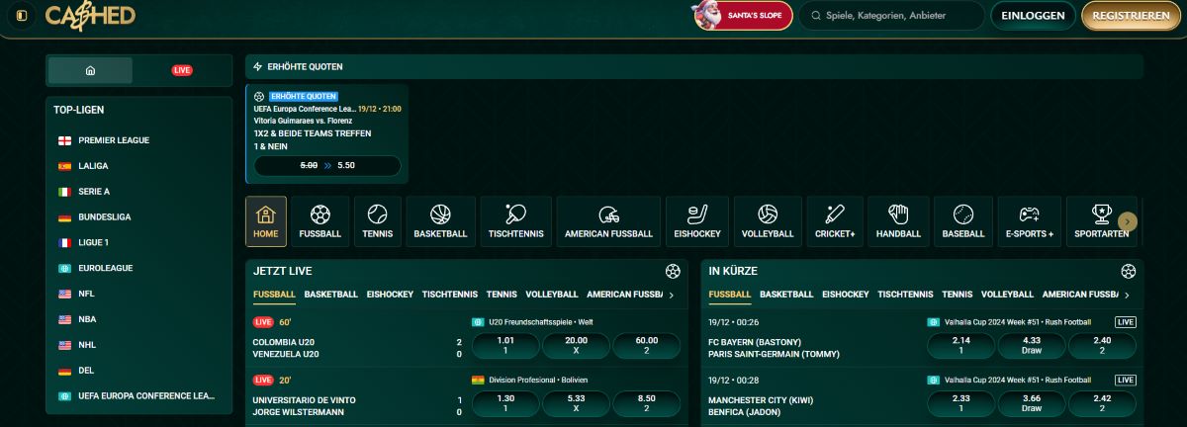Select the NFL USA flag icon

(x=64, y=294)
